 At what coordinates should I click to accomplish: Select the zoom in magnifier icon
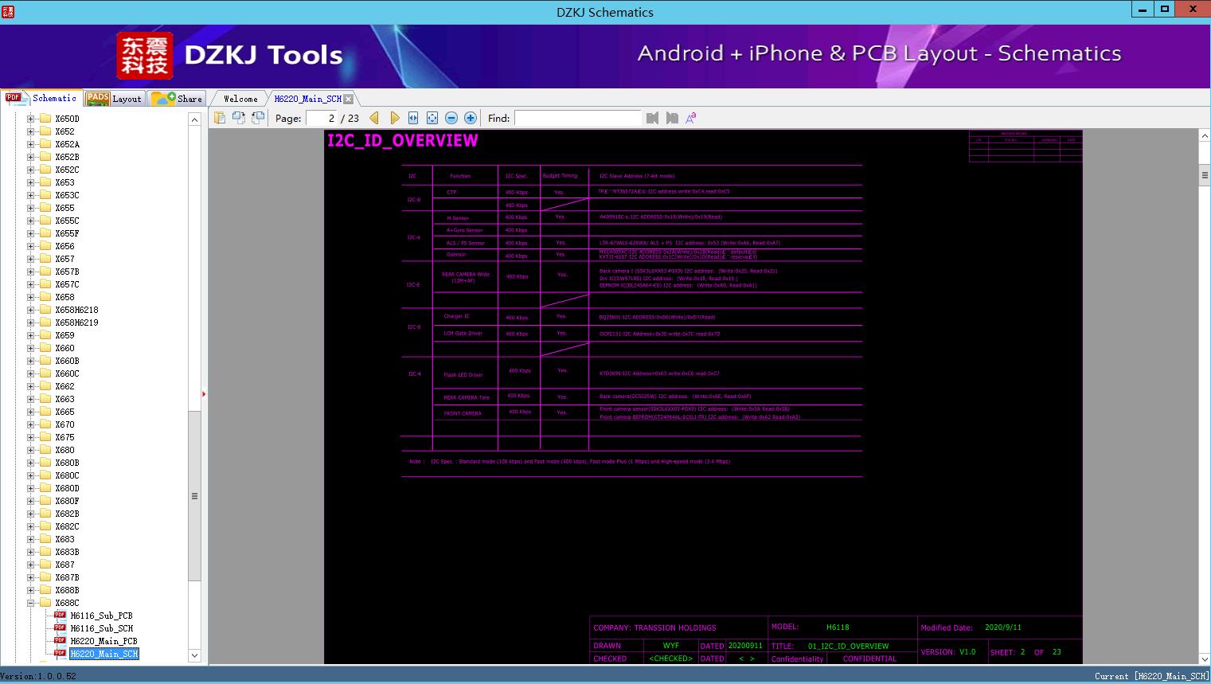click(470, 118)
